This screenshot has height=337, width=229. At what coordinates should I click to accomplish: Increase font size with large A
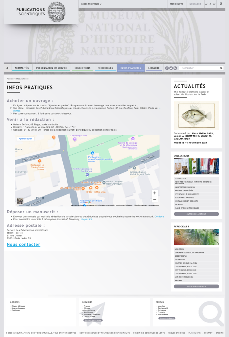(214, 4)
